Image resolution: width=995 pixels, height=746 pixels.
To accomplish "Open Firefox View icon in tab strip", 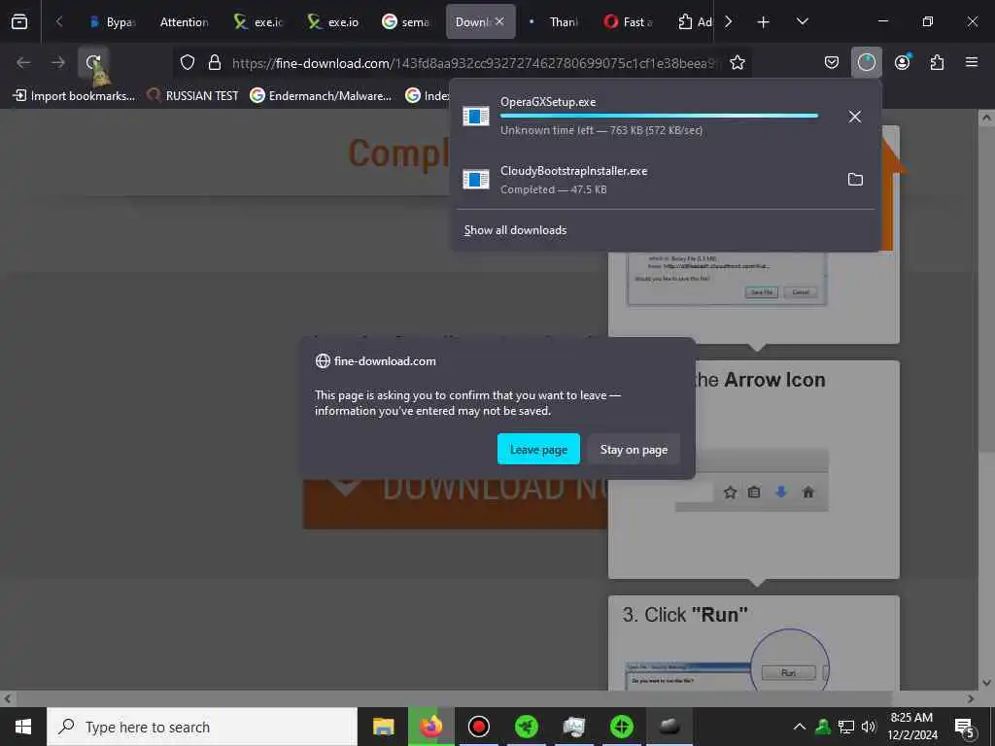I will (x=19, y=21).
